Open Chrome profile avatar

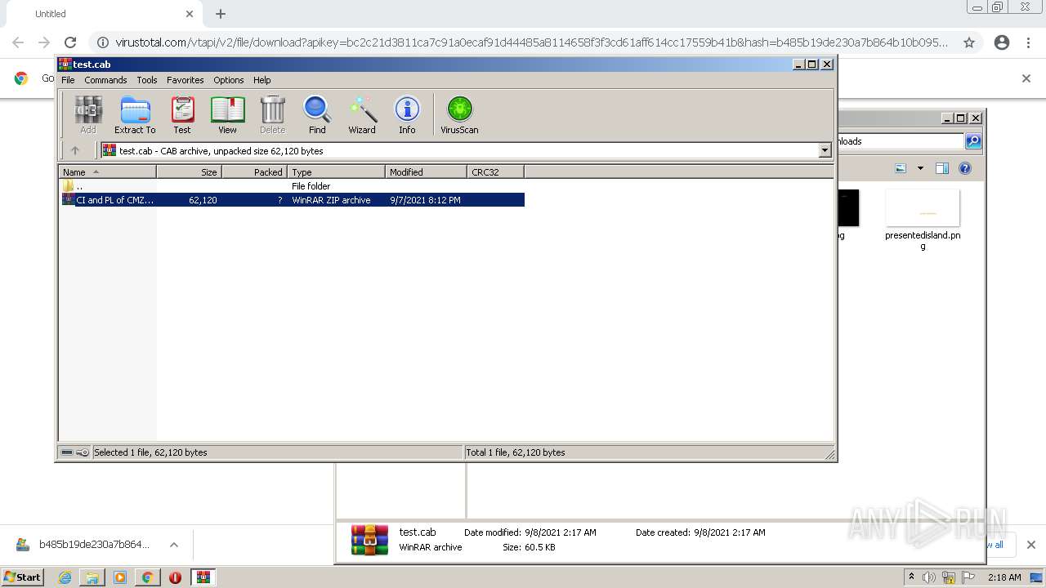pyautogui.click(x=1002, y=42)
